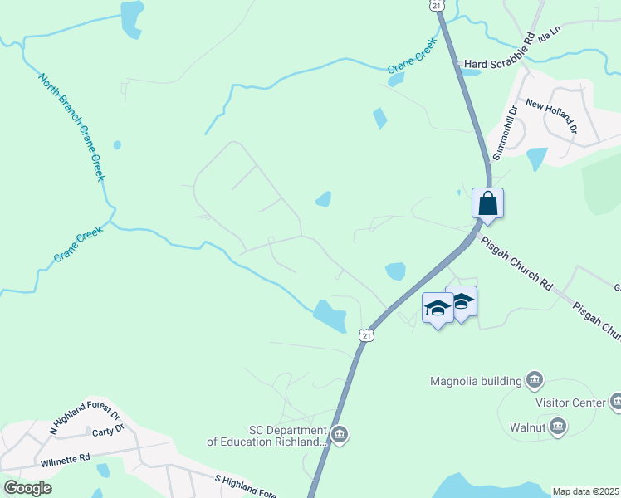This screenshot has height=498, width=621.
Task: Select the left graduation cap school marker
Action: click(438, 309)
